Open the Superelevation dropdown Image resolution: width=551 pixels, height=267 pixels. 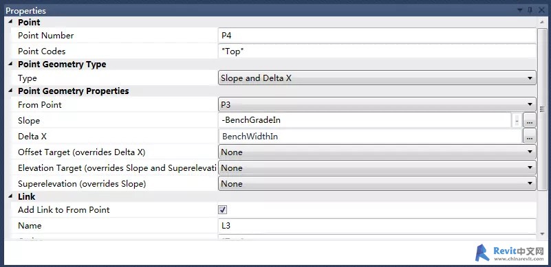coord(377,183)
